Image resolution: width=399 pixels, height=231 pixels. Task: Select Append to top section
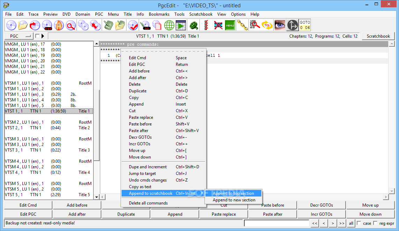[233, 193]
